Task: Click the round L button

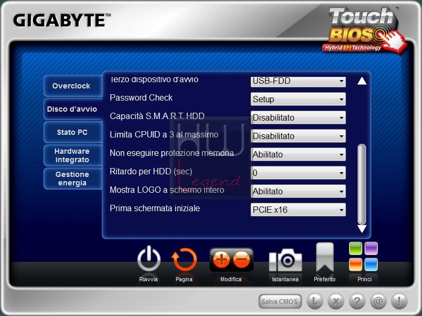Action: [x=314, y=301]
